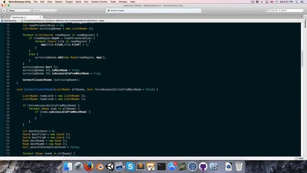Open the File menu
Image resolution: width=307 pixels, height=173 pixels.
click(35, 1)
